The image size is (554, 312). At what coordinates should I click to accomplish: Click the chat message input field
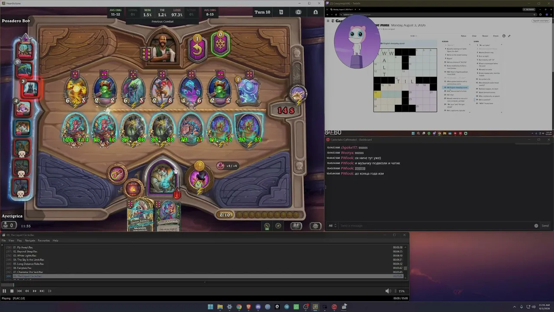coord(436,226)
